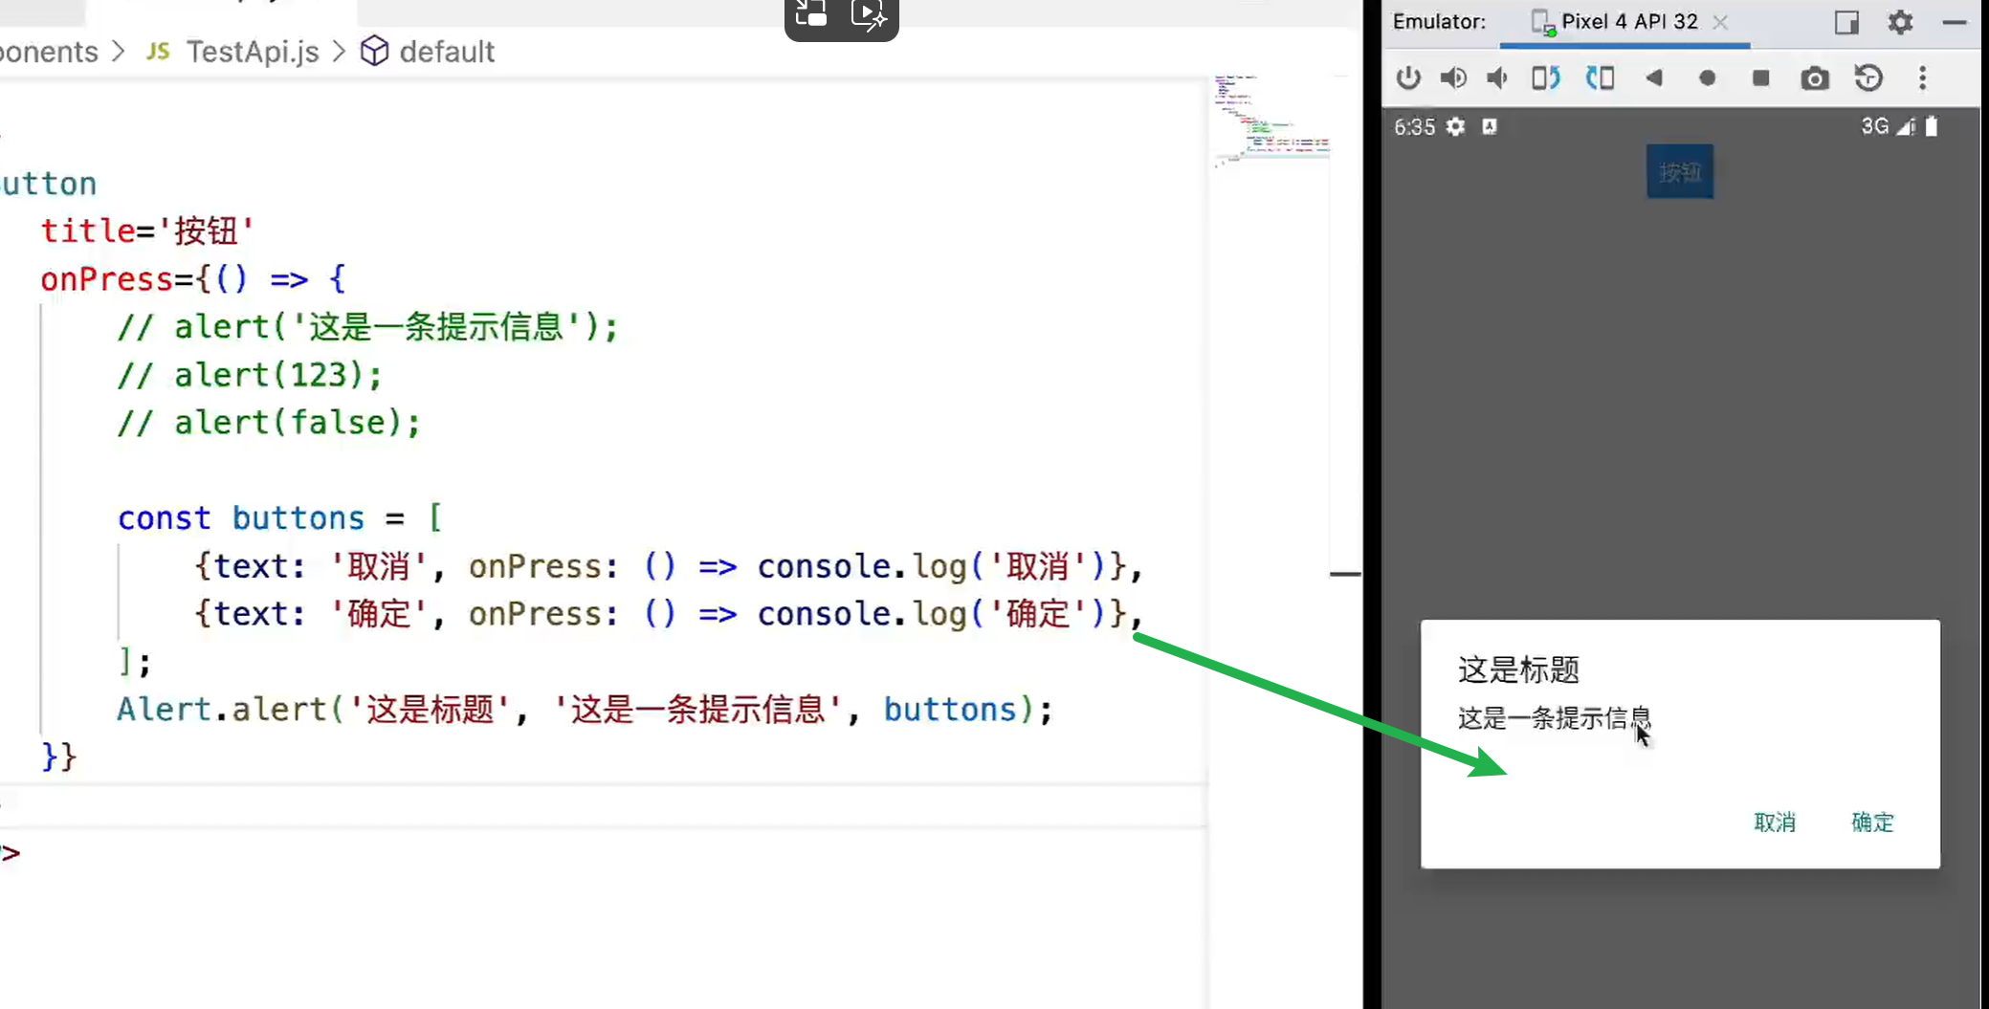Click the console.log('确定') code line

(x=668, y=614)
